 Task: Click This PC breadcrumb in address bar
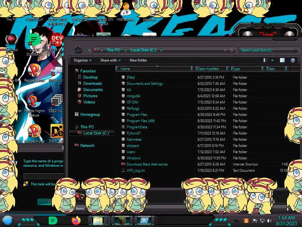pos(114,50)
